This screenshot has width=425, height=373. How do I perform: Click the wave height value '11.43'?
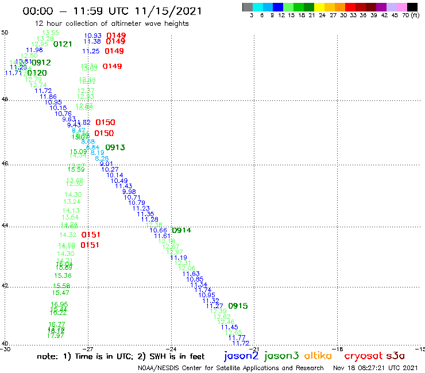tap(123, 186)
